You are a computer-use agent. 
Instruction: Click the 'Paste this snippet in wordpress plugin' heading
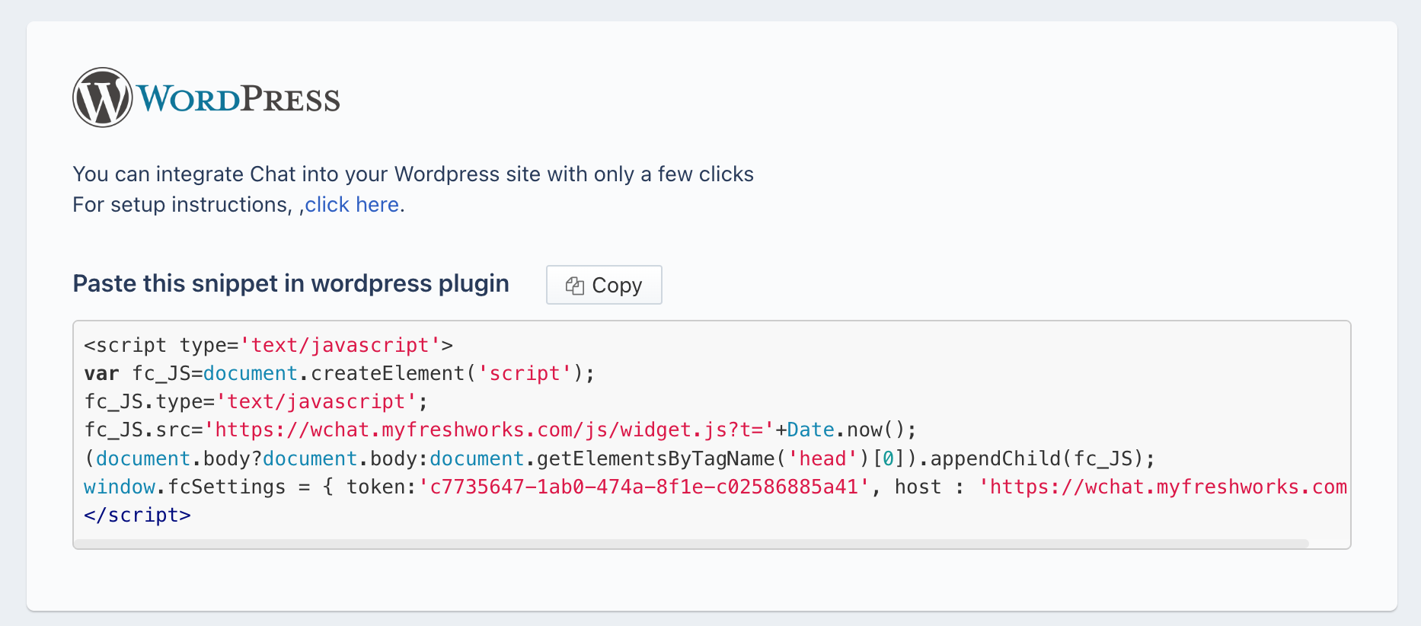click(291, 283)
